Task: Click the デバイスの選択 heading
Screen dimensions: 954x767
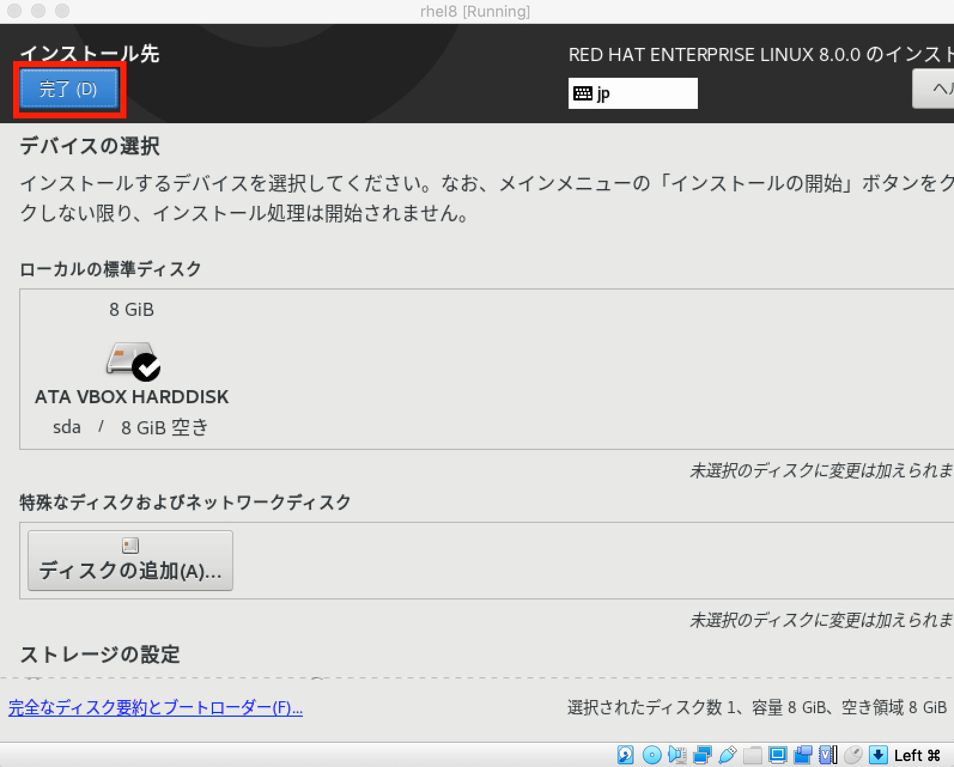Action: pos(90,146)
